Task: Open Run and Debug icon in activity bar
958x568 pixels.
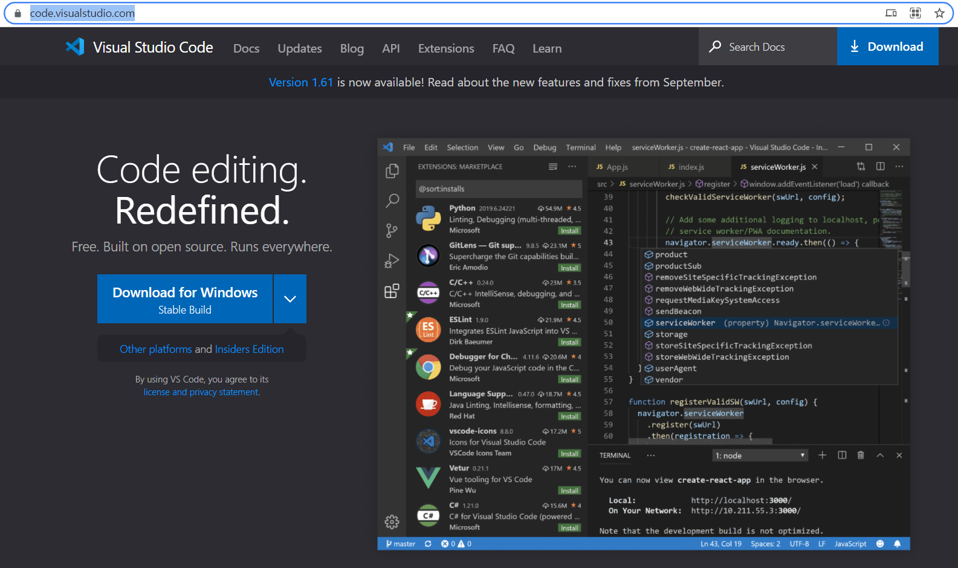Action: tap(392, 260)
